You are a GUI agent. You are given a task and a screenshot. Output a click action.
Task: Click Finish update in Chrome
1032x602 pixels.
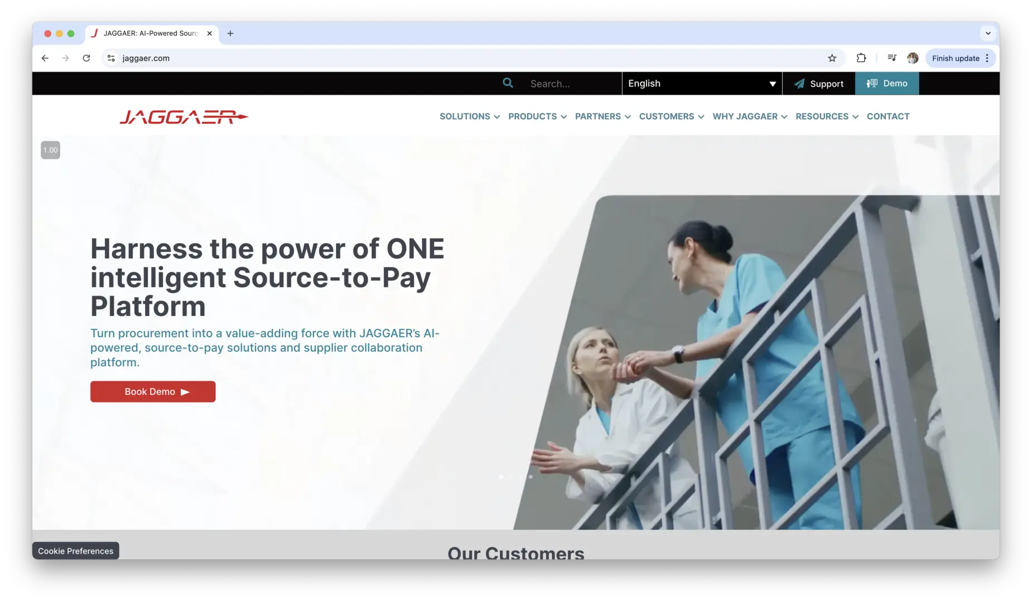click(x=961, y=58)
